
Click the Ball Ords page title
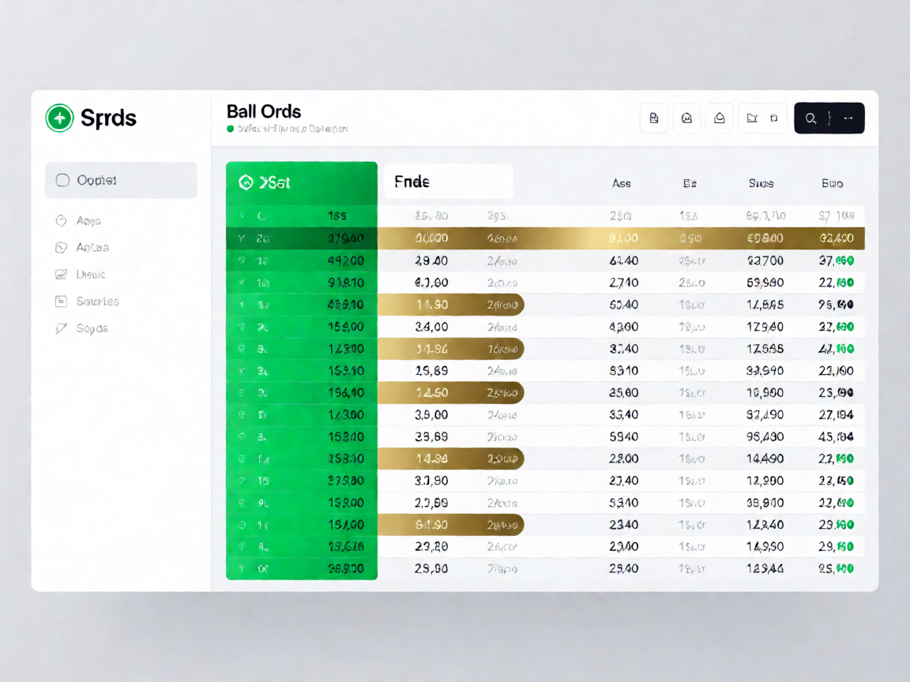click(x=264, y=111)
